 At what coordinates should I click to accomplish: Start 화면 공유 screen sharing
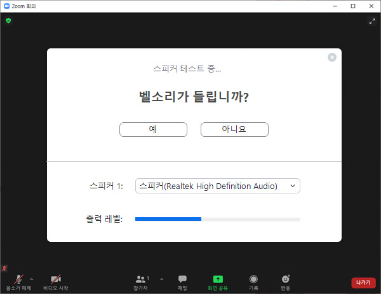pos(218,282)
